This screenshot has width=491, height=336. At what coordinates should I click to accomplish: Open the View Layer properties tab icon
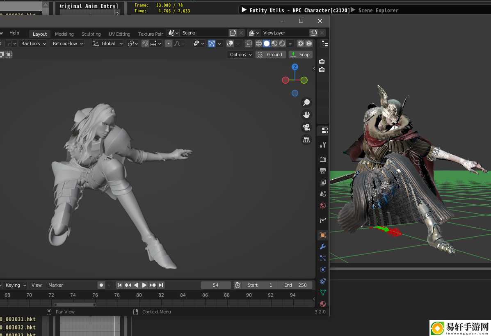323,183
